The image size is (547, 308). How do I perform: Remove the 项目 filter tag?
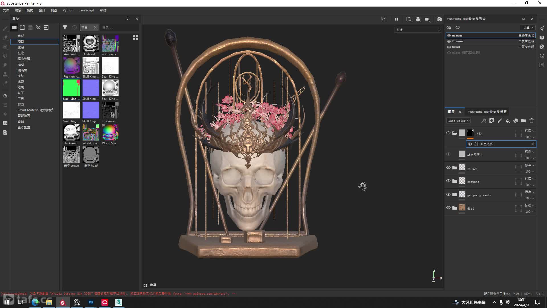click(95, 27)
